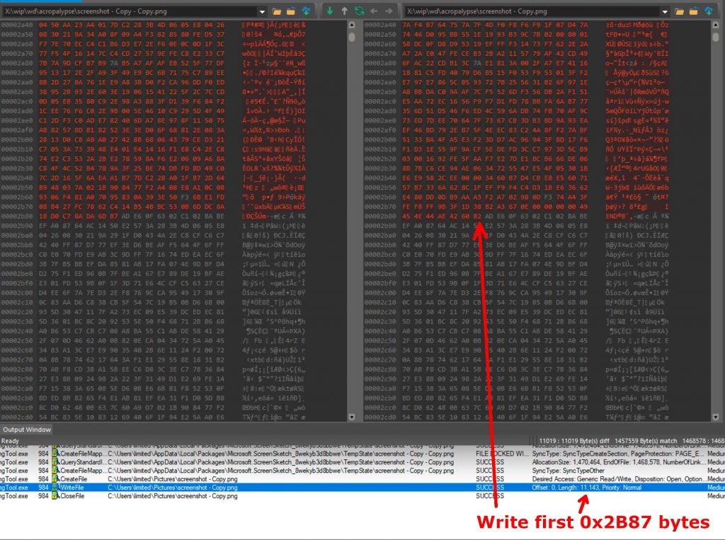Click the next difference down arrow
This screenshot has height=540, width=725.
coord(330,11)
